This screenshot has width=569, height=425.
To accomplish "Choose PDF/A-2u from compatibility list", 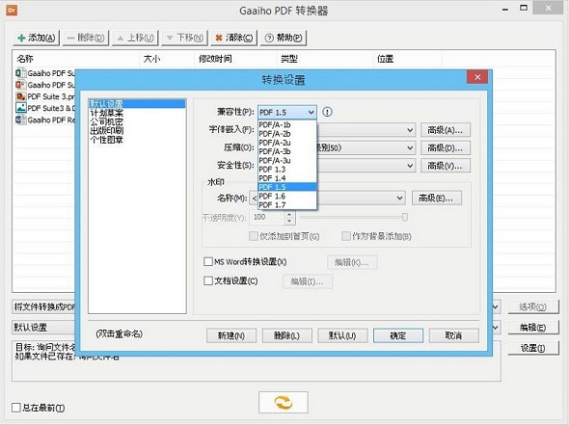I will tap(287, 143).
